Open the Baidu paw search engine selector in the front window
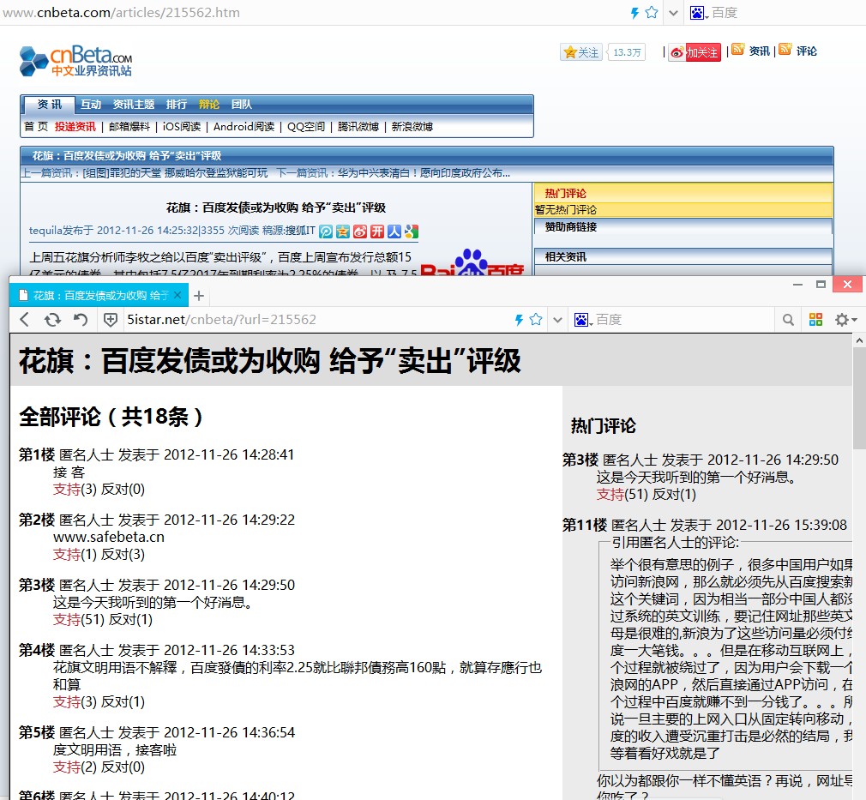866x800 pixels. [583, 320]
